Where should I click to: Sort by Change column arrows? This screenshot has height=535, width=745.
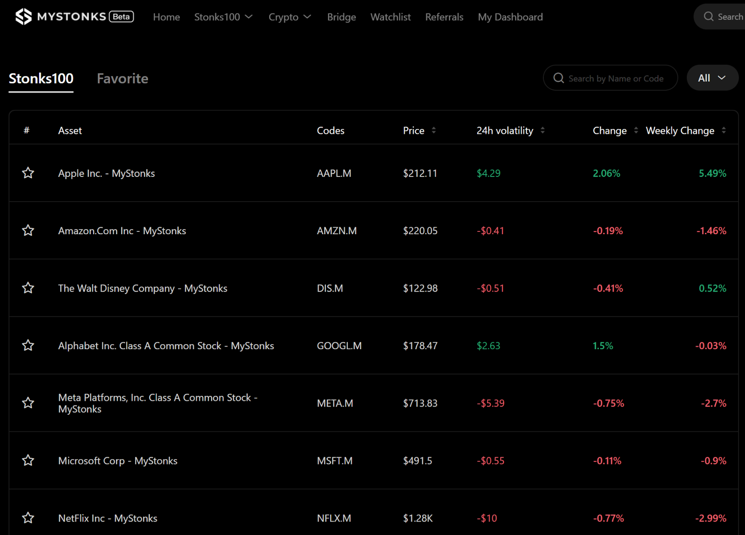[x=636, y=130]
